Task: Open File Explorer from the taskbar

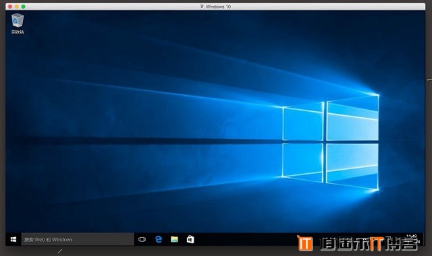Action: [x=174, y=240]
